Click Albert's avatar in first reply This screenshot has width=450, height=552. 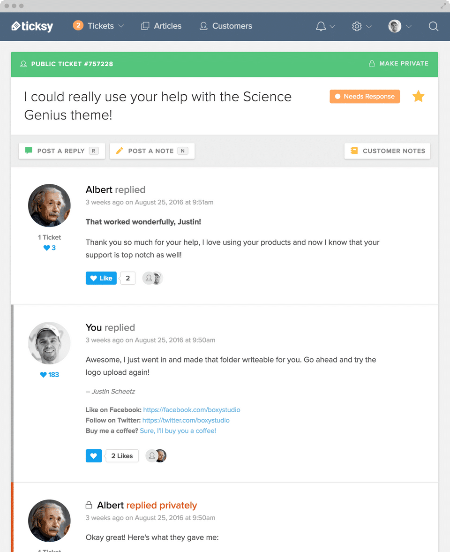(49, 205)
